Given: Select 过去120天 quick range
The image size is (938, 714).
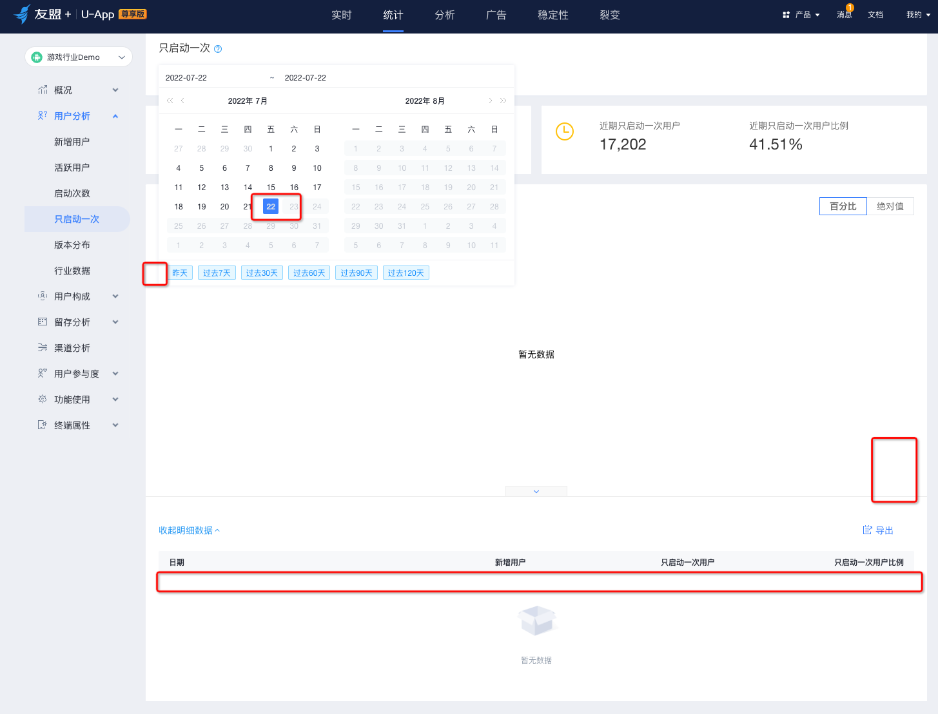Looking at the screenshot, I should click(x=406, y=273).
